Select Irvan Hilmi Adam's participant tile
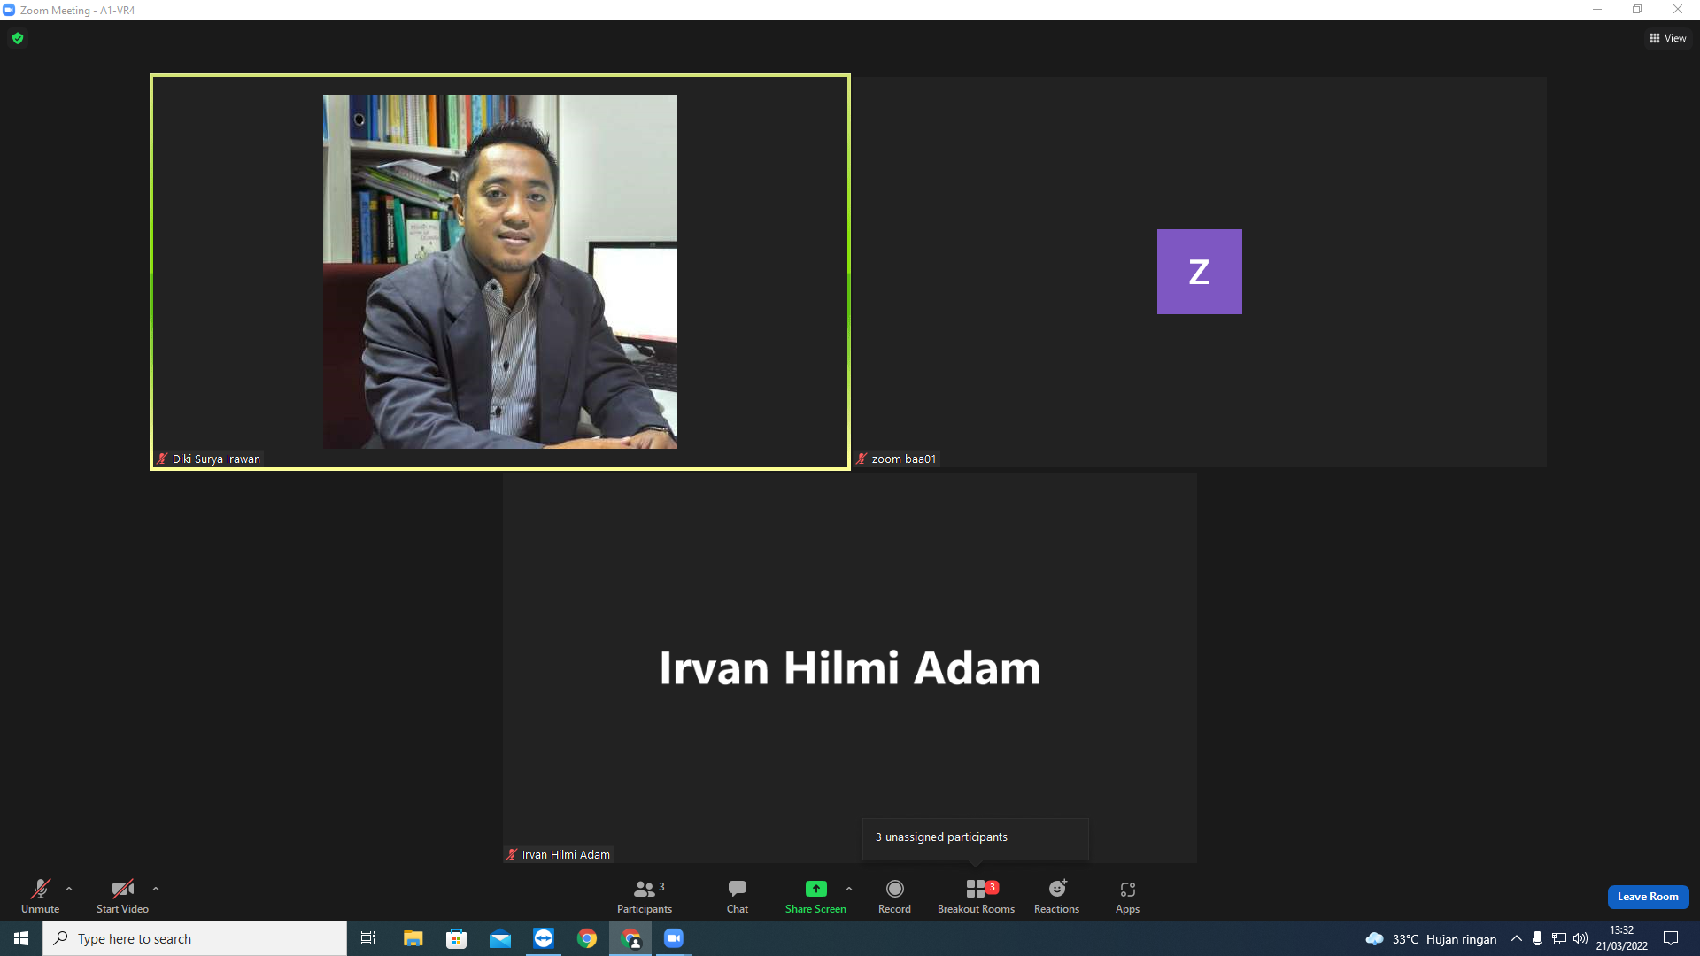 [x=850, y=667]
